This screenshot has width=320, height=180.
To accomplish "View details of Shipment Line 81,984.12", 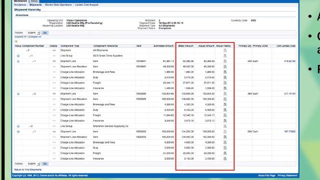I will pos(54,61).
